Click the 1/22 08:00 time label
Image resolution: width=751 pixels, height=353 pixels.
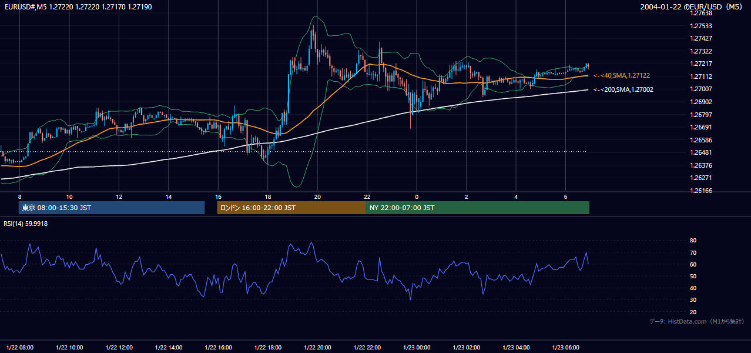click(x=20, y=347)
